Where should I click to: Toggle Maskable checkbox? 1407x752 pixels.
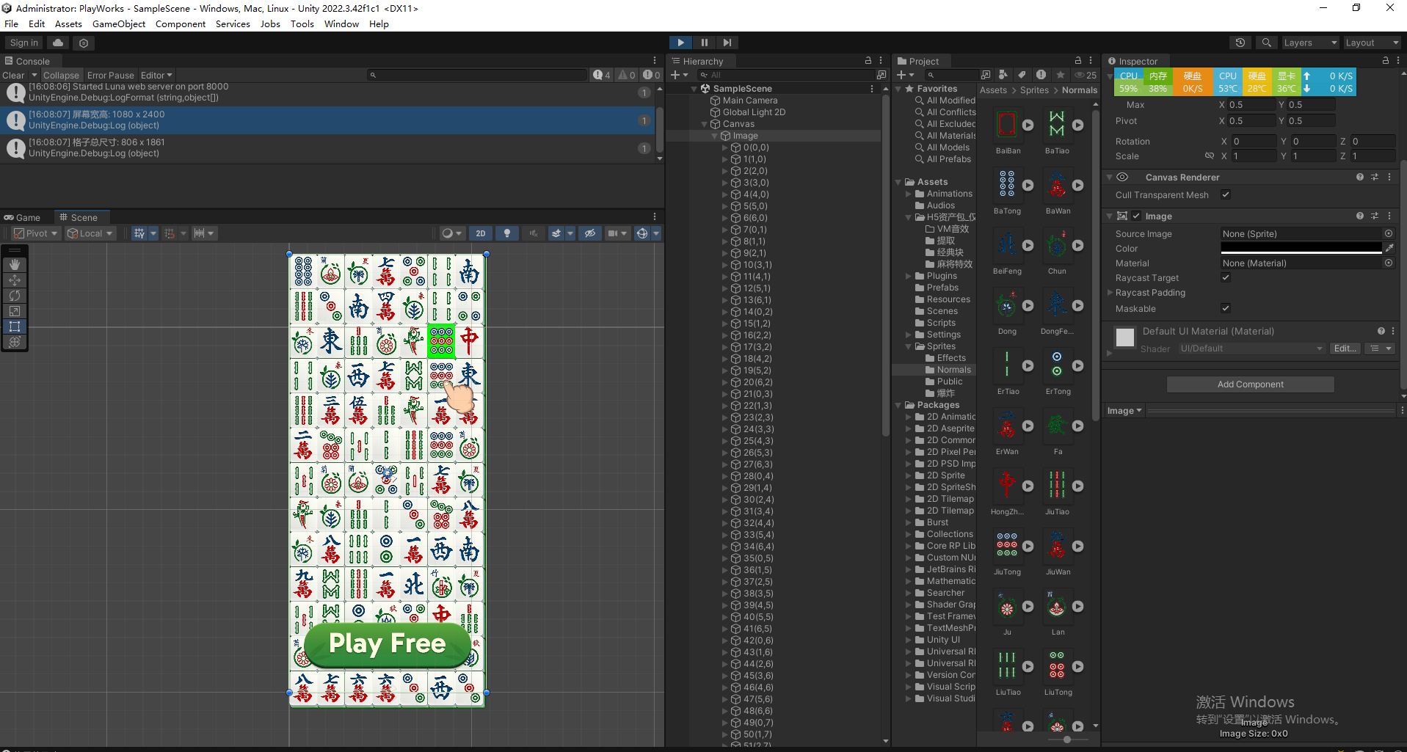[x=1226, y=308]
